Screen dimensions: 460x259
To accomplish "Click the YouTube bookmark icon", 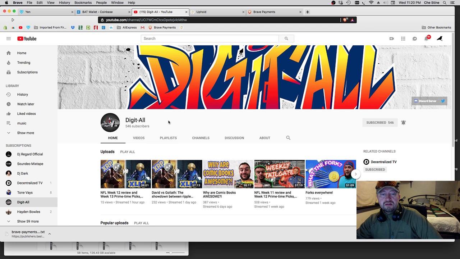I will (x=20, y=27).
